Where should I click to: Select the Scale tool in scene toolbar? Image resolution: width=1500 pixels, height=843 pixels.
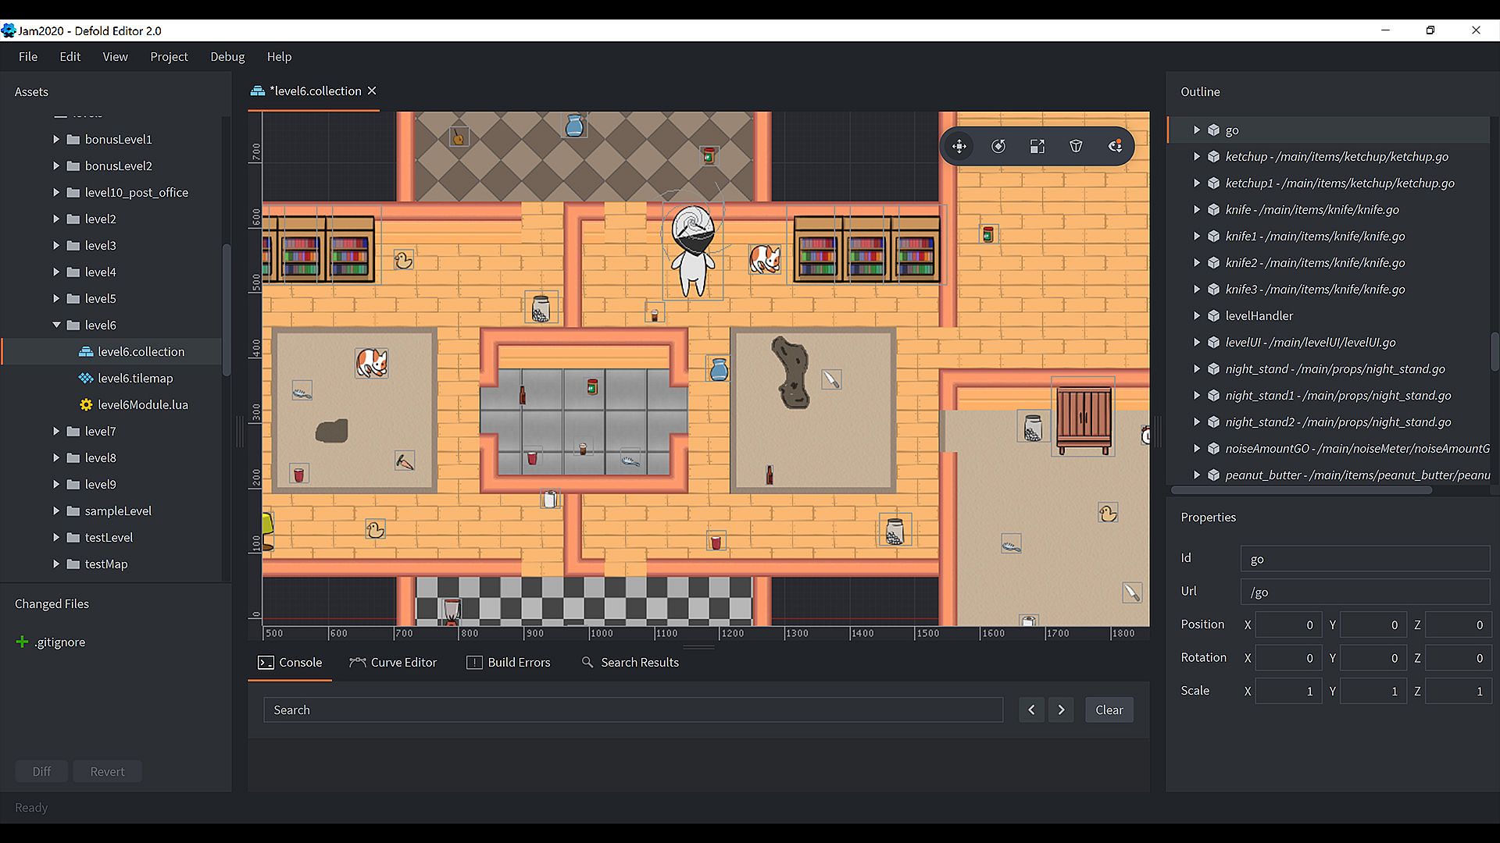click(1037, 146)
